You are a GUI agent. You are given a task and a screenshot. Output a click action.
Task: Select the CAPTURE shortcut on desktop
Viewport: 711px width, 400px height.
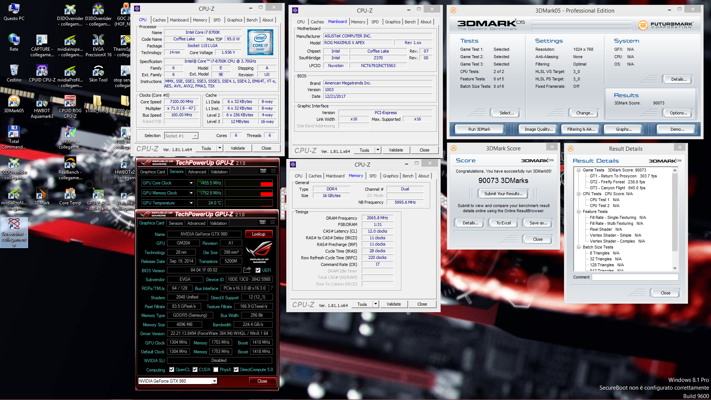[42, 45]
